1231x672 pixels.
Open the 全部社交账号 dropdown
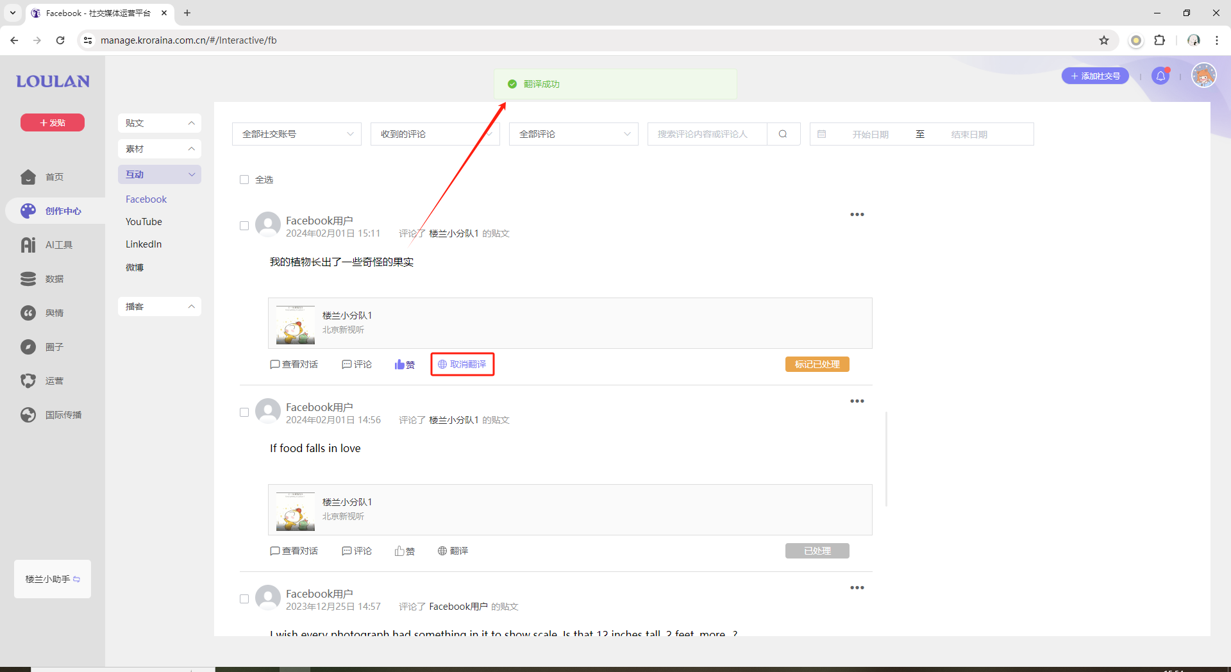point(297,134)
